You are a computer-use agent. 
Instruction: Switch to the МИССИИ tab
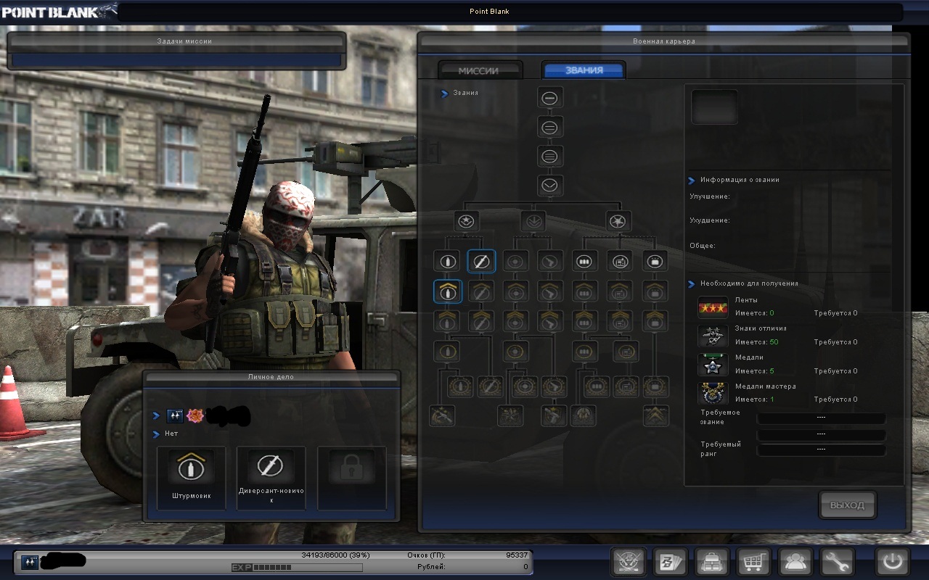tap(479, 70)
